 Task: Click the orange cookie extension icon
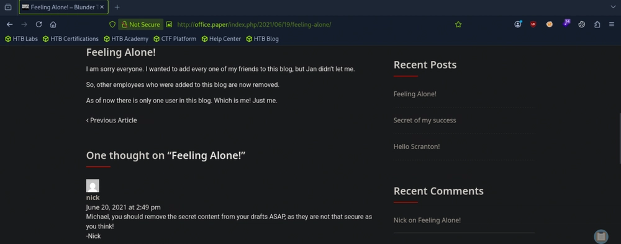[550, 25]
